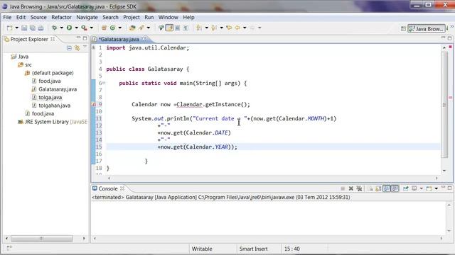
Task: Click the New Java Class icon
Action: [112, 28]
